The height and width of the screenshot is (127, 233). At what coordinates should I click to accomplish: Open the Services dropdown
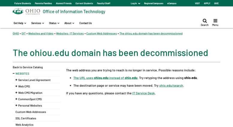click(37, 23)
